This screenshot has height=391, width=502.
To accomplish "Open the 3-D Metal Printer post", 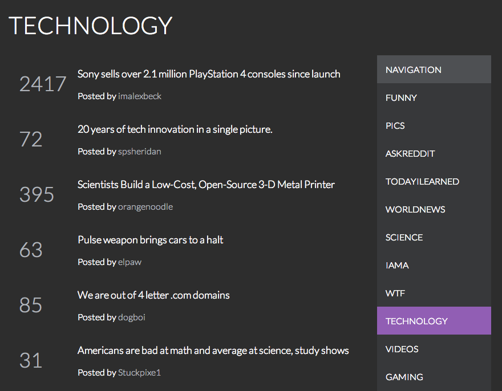I will click(206, 185).
